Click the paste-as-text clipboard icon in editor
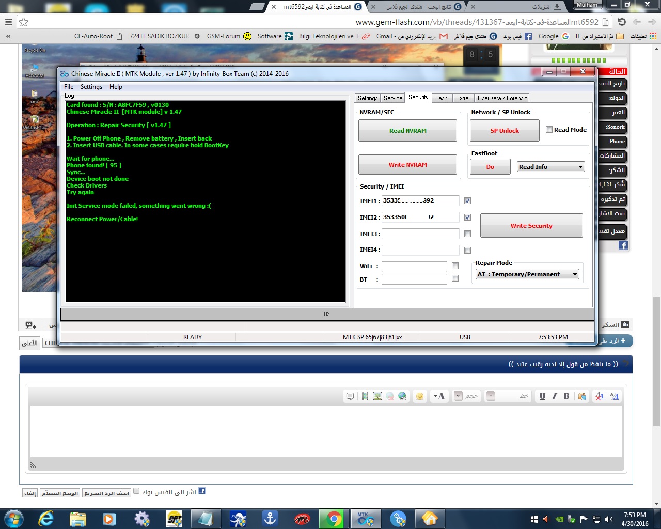Viewport: 661px width, 529px height. click(582, 396)
